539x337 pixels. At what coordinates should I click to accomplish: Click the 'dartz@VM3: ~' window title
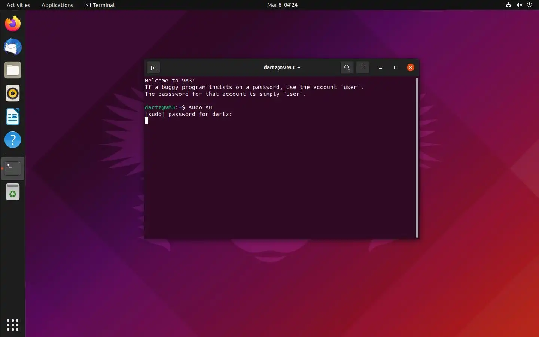[282, 67]
